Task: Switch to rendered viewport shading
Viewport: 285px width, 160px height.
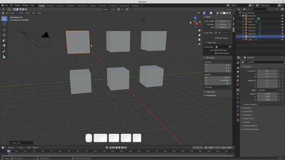Action: pos(230,13)
